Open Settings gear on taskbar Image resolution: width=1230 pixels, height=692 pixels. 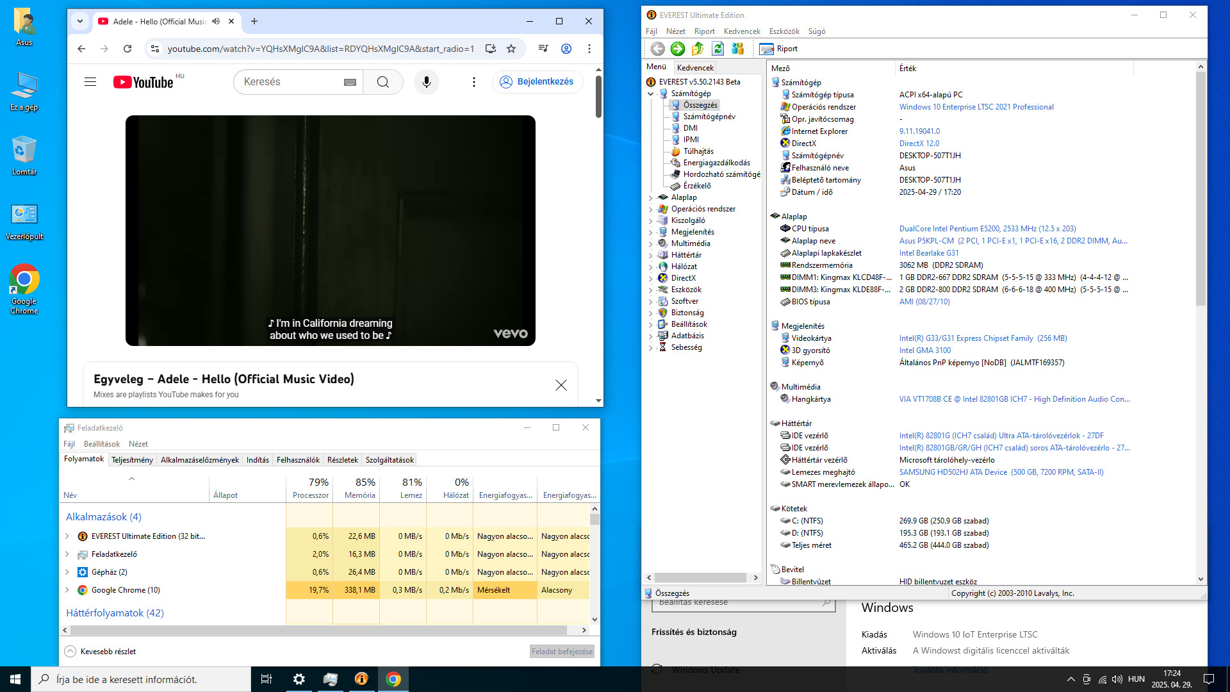click(x=299, y=679)
